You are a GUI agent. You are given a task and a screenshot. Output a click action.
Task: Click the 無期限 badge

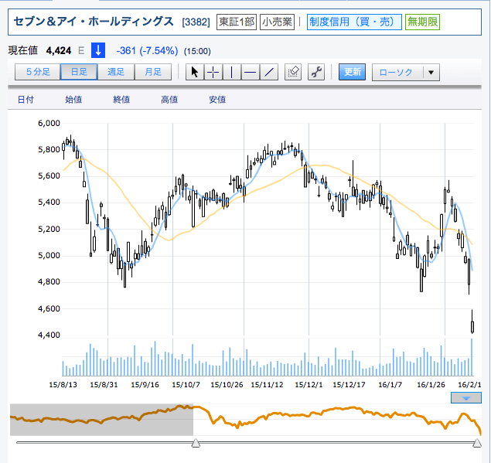coord(422,22)
